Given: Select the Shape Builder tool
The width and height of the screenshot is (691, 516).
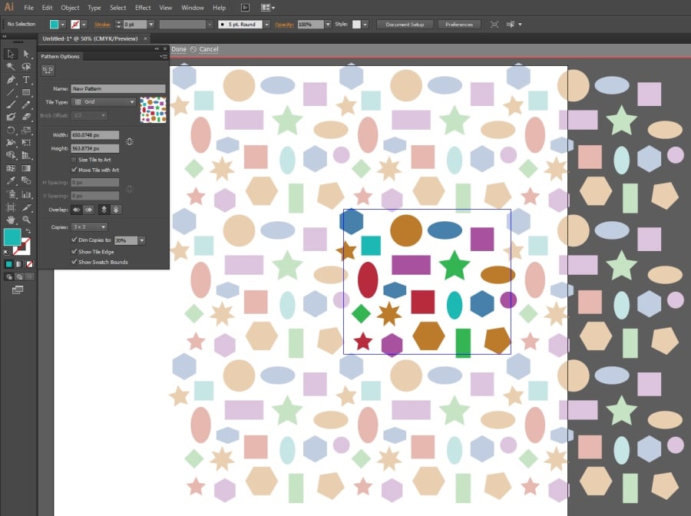Looking at the screenshot, I should coord(11,155).
